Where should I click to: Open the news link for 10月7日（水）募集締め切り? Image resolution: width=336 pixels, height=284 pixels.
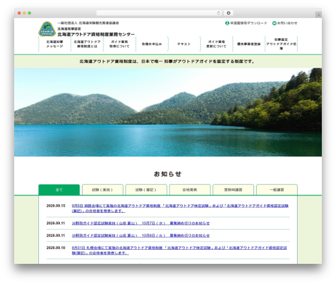pos(140,223)
